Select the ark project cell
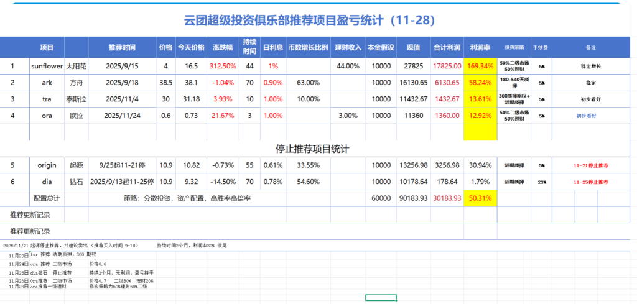Image resolution: width=637 pixels, height=304 pixels. point(47,82)
